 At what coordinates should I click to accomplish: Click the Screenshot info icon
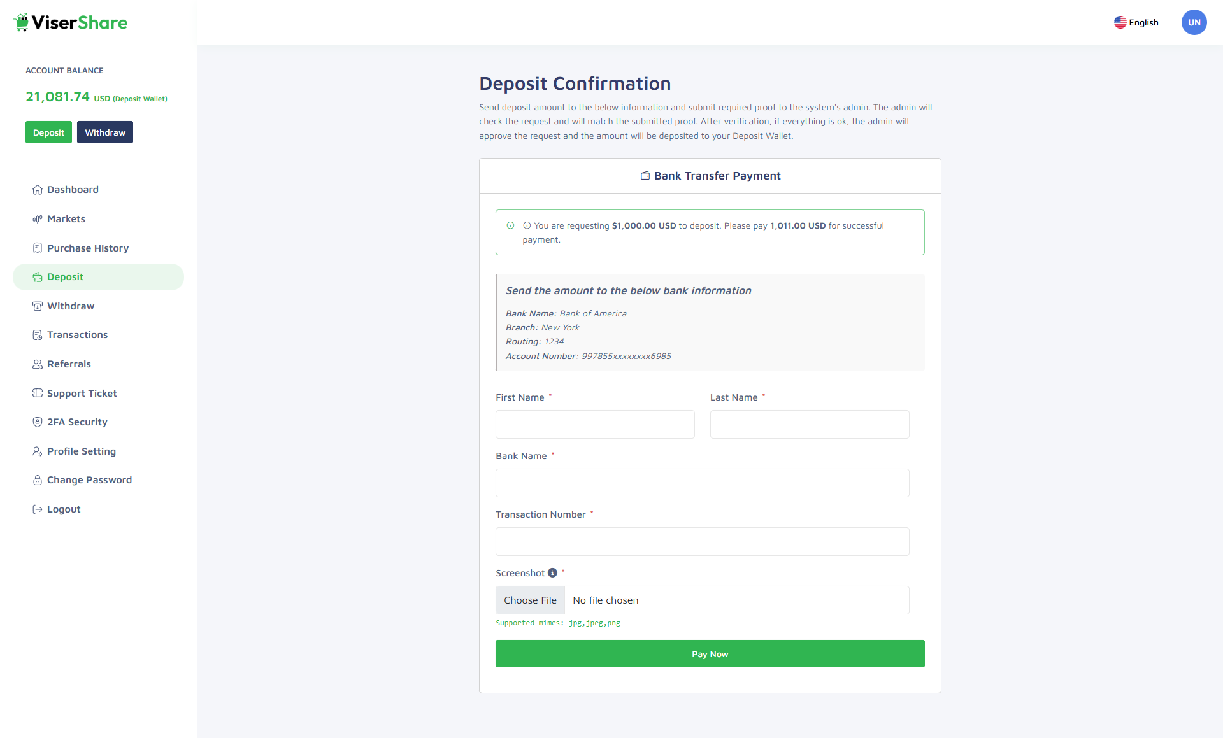coord(552,573)
